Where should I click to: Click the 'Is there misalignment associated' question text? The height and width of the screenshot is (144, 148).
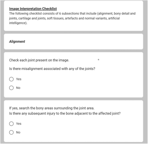click(x=52, y=69)
